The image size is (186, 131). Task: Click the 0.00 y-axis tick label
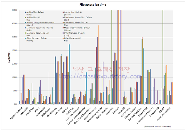pyautogui.click(x=16, y=104)
